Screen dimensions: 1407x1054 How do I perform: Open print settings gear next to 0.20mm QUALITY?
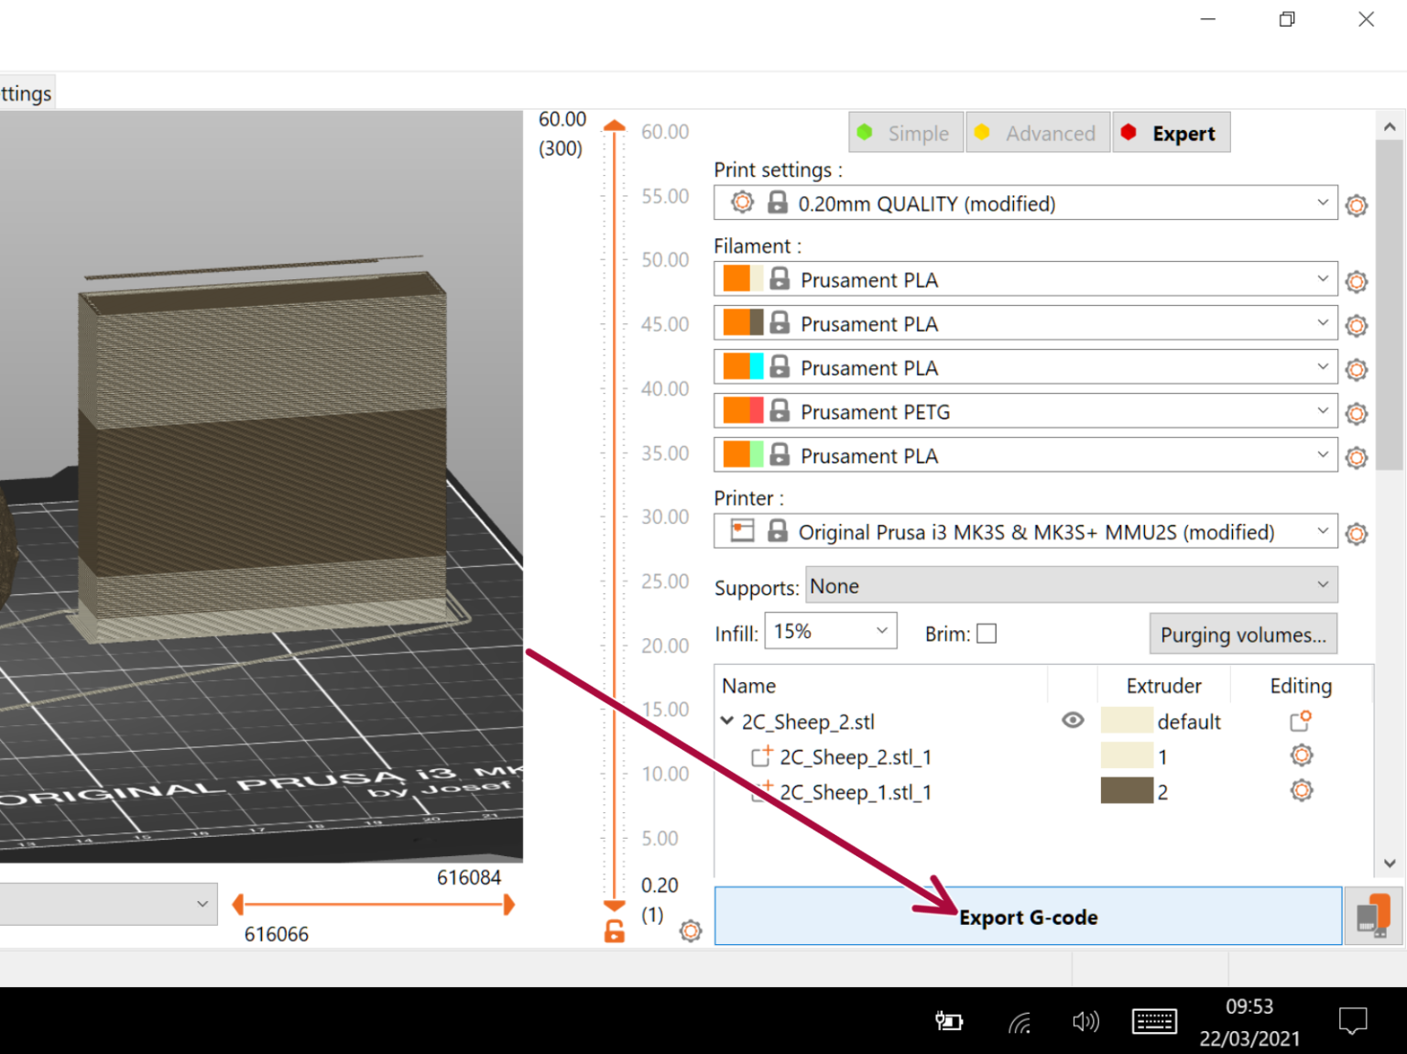click(1357, 205)
